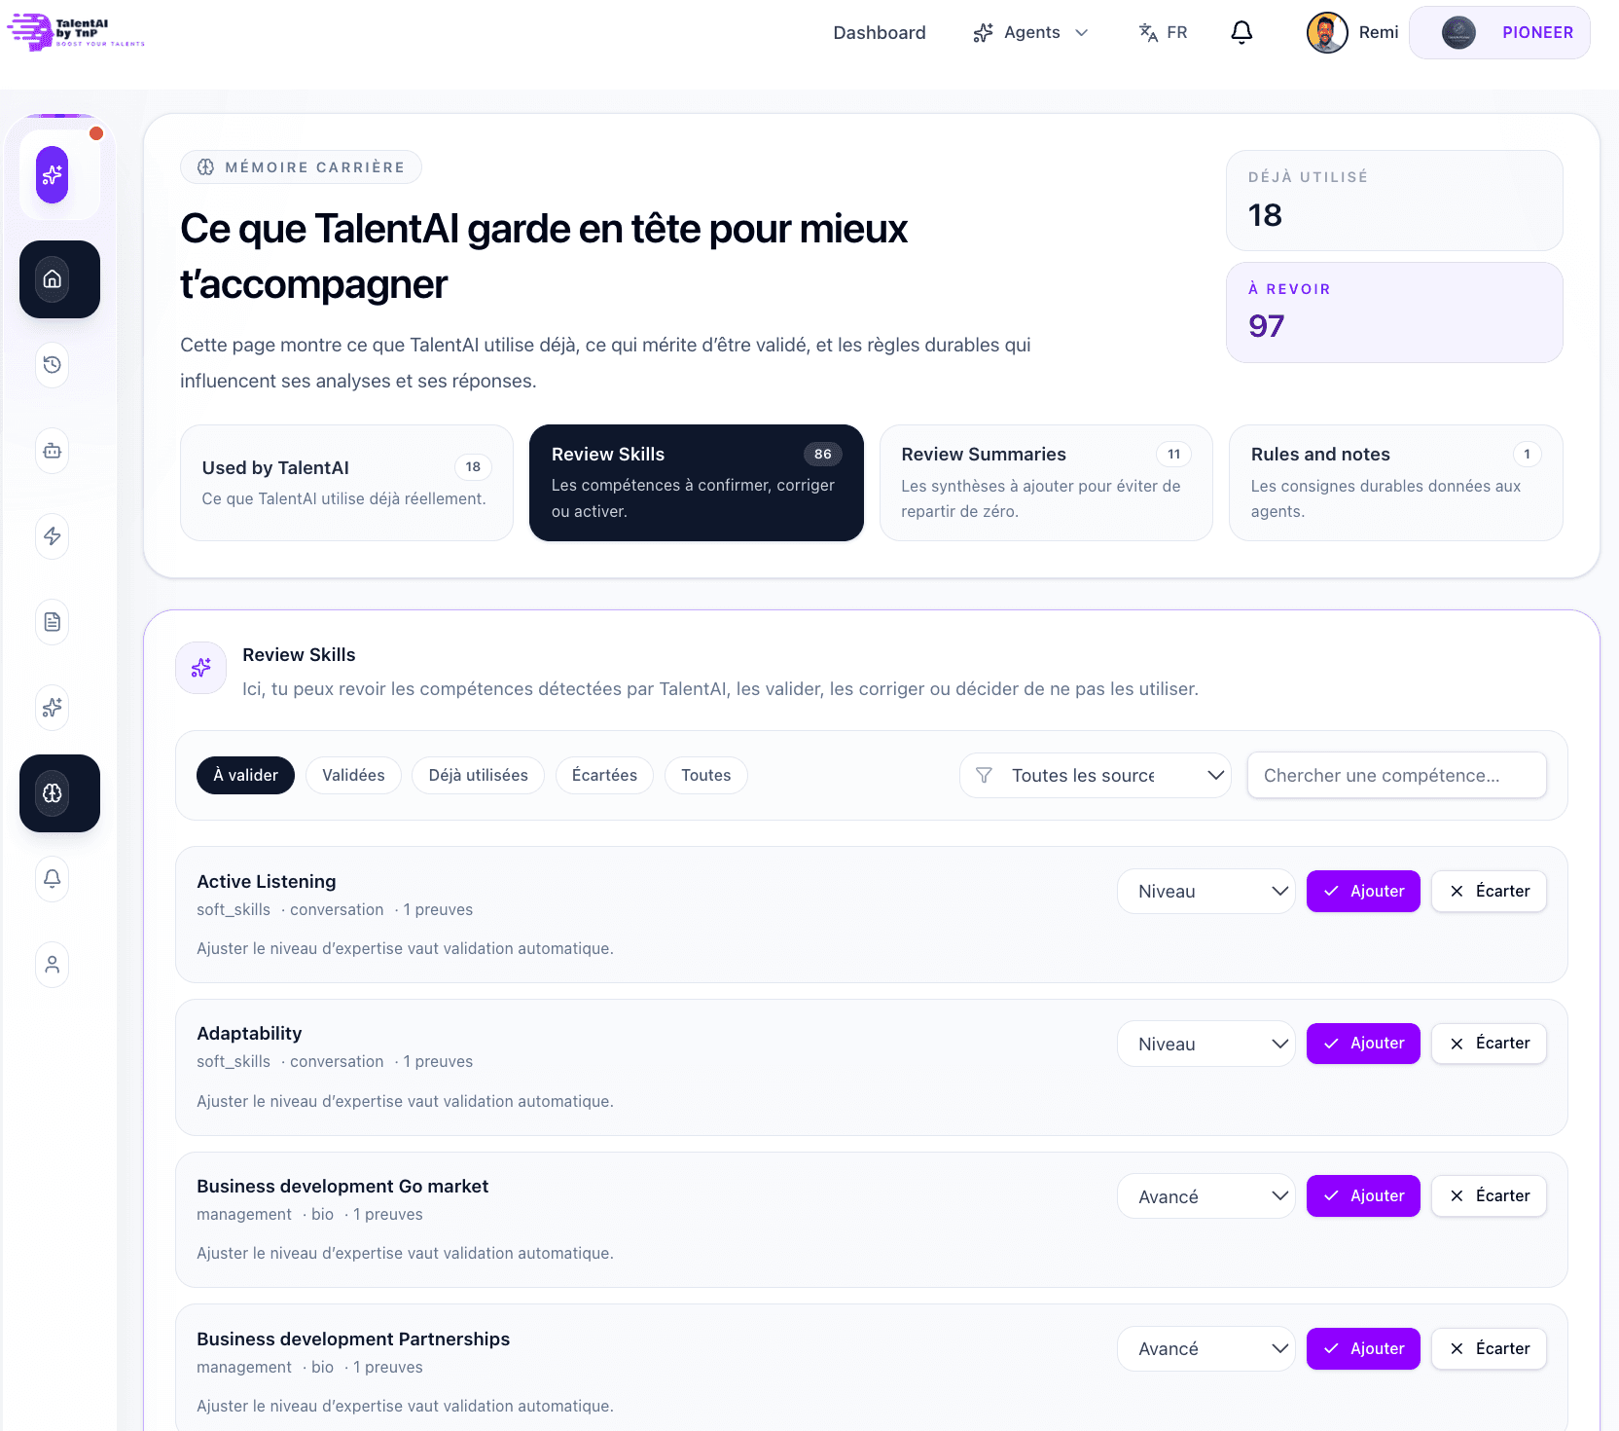Image resolution: width=1619 pixels, height=1431 pixels.
Task: Open the Review Summaries tab card
Action: 1046,483
